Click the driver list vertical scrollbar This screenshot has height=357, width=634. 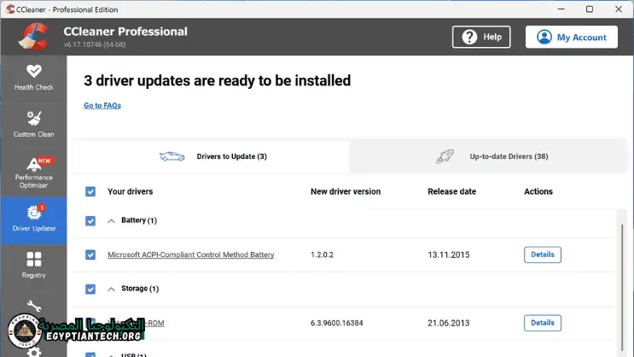(622, 287)
